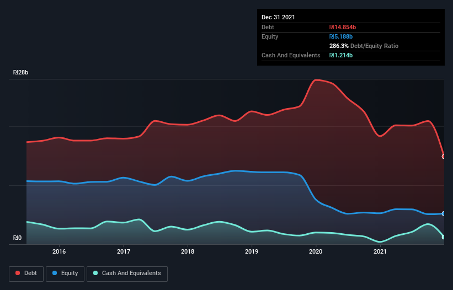Click the ₪28b y-axis label

coord(20,72)
